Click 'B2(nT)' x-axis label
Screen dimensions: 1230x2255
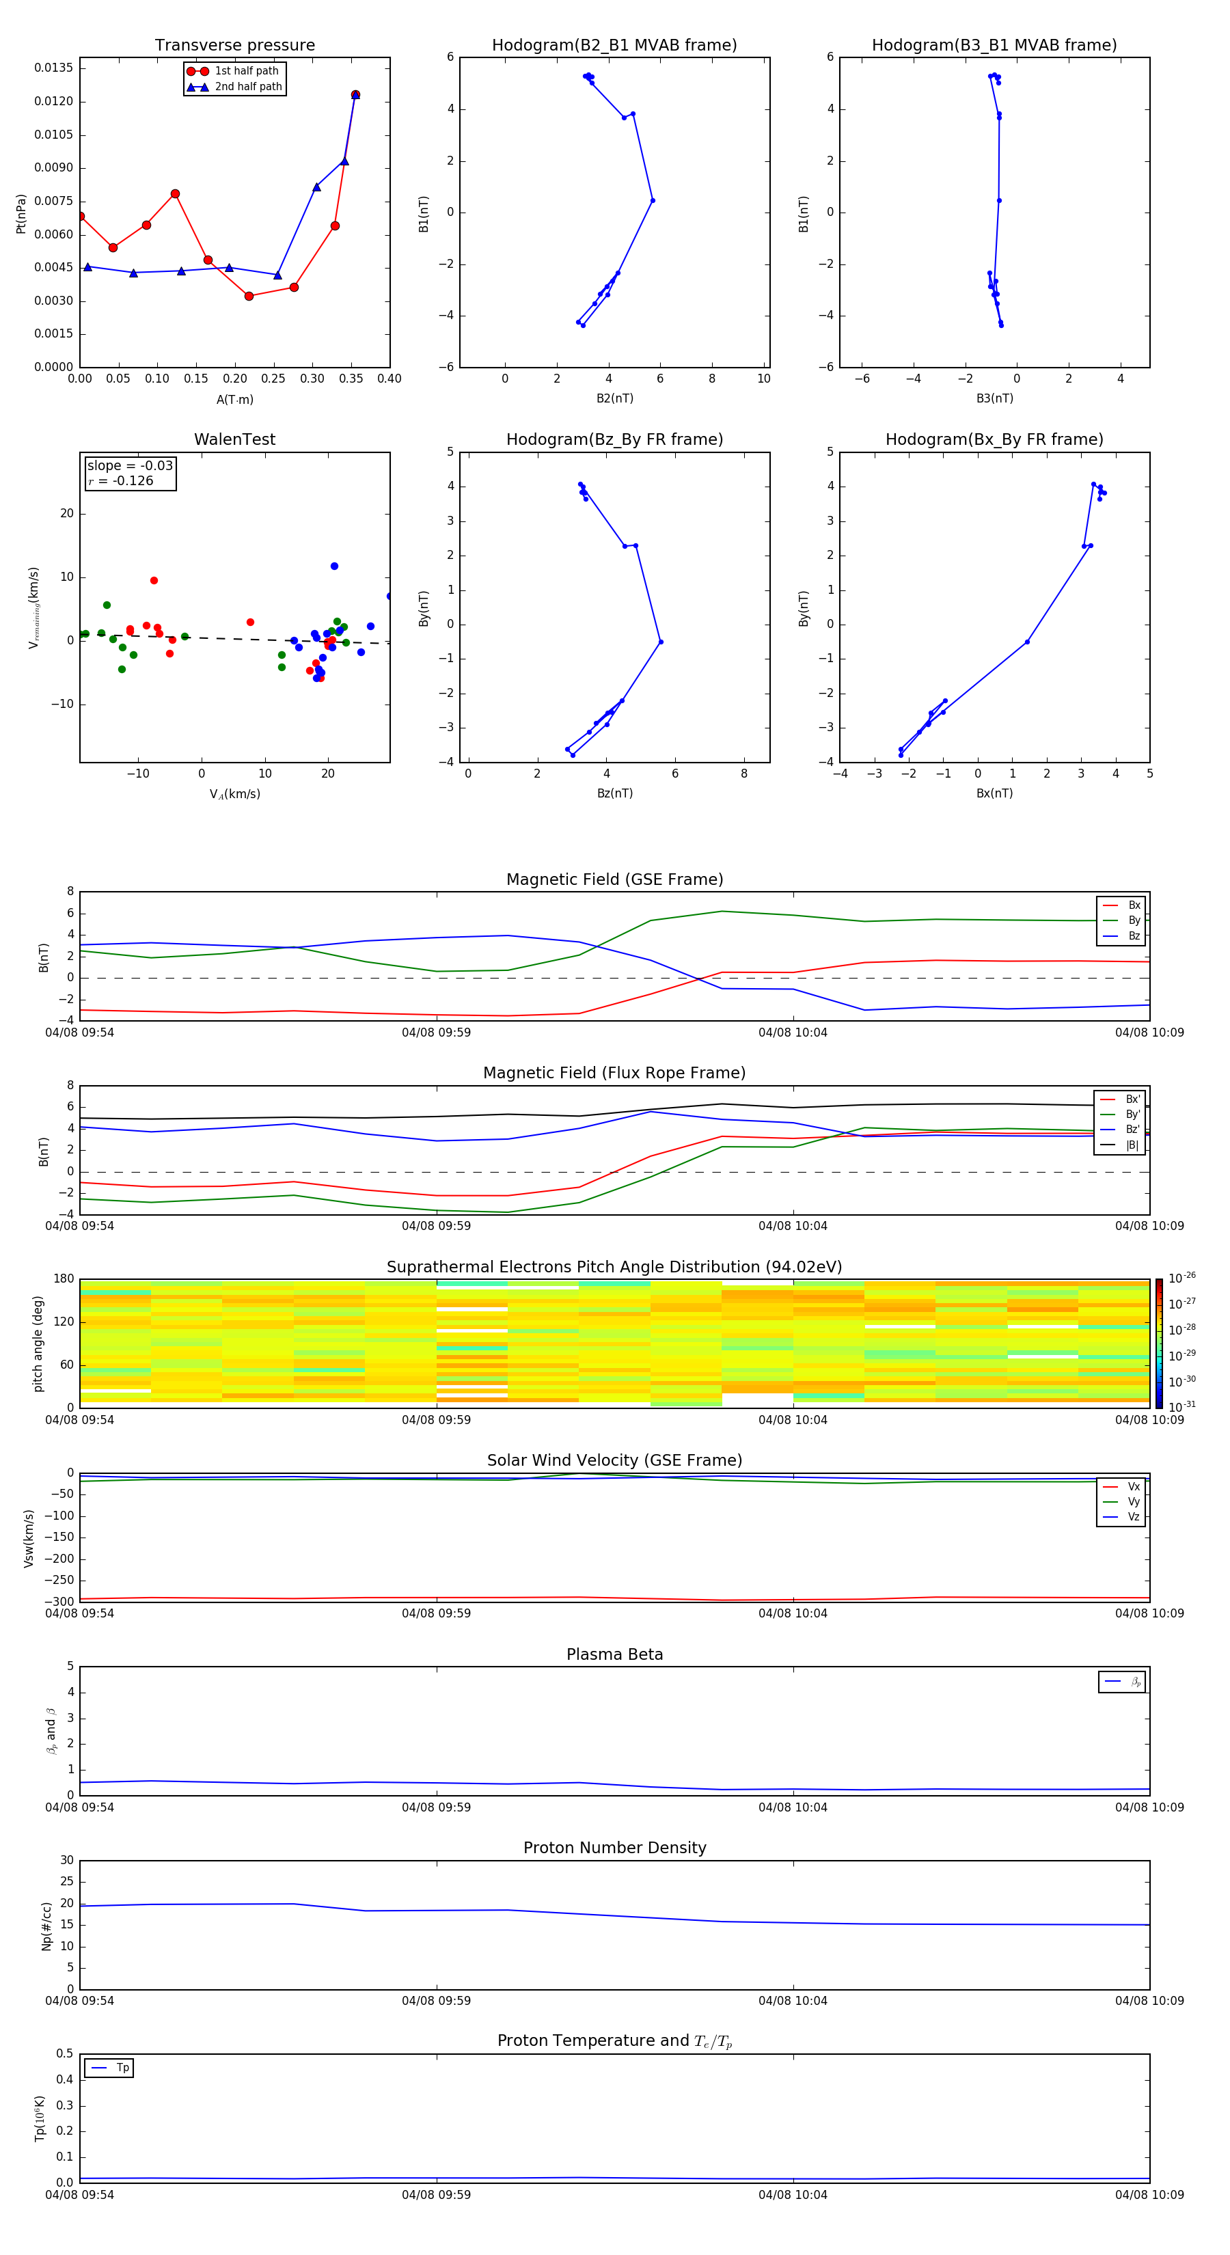(x=614, y=398)
